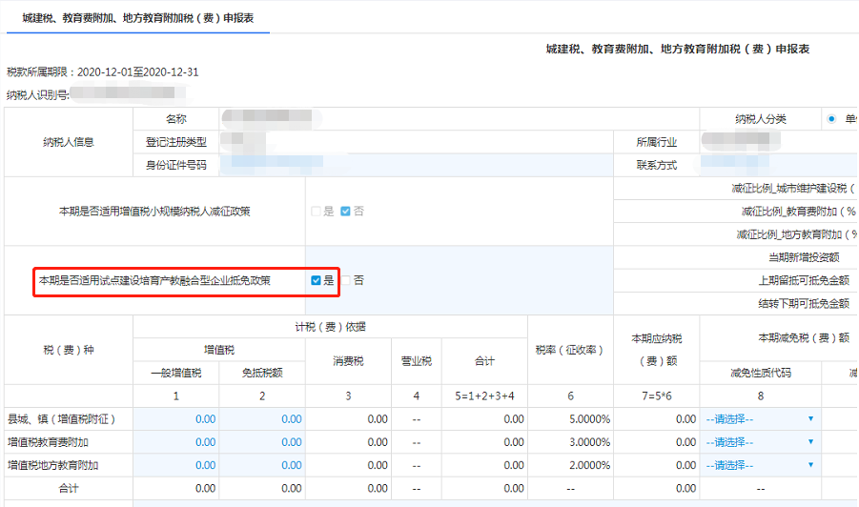859x507 pixels.
Task: Open 减免性质代码 dropdown for 县城、镇 row
Action: tap(760, 418)
